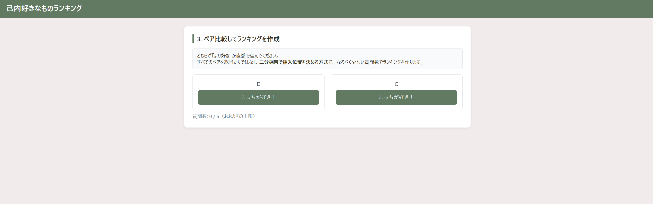Screen dimensions: 653x204
Task: Click the page title 己内好きなものランキング
Action: [44, 8]
